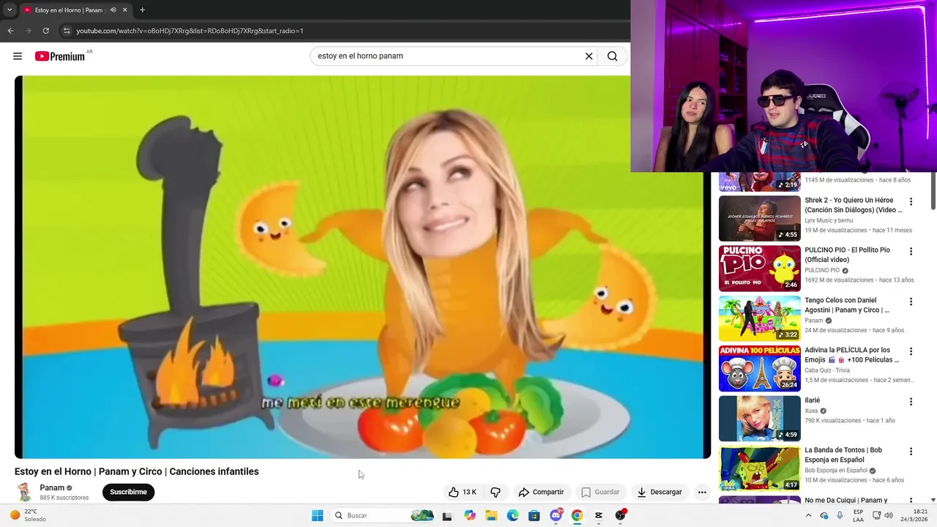This screenshot has height=527, width=937.
Task: Reload the page with the refresh icon
Action: tap(45, 31)
